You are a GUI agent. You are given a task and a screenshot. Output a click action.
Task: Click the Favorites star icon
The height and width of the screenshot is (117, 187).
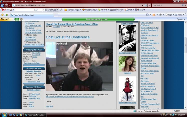(2, 15)
